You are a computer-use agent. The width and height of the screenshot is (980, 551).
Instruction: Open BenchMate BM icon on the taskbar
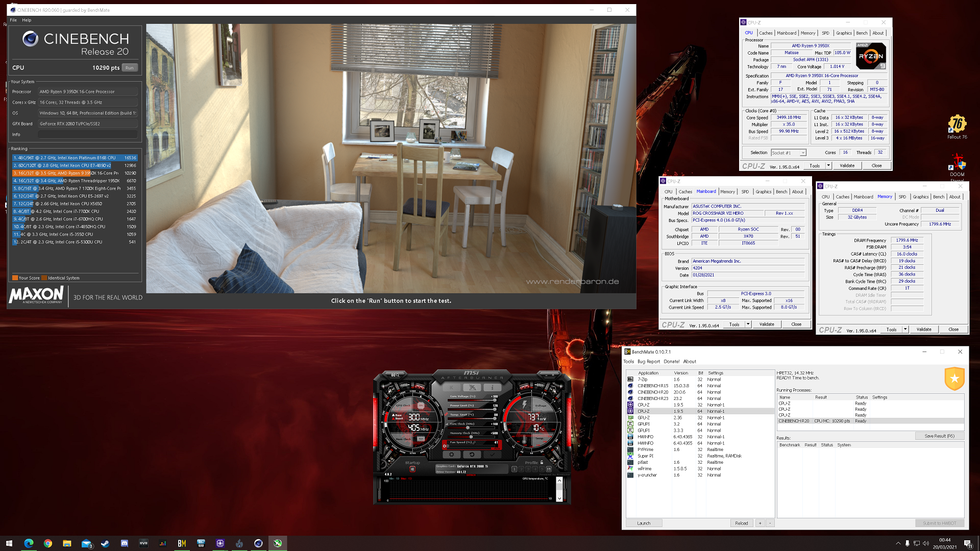182,543
